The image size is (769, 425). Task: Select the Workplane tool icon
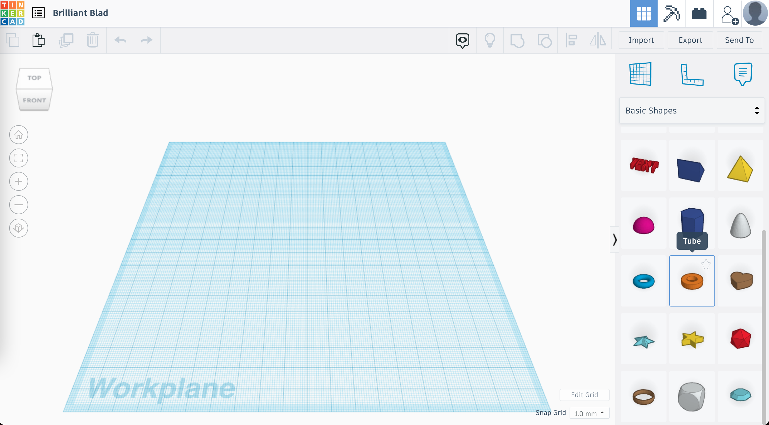pos(640,74)
